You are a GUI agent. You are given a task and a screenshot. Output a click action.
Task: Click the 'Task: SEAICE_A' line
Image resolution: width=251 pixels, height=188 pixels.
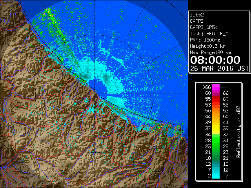tap(209, 34)
